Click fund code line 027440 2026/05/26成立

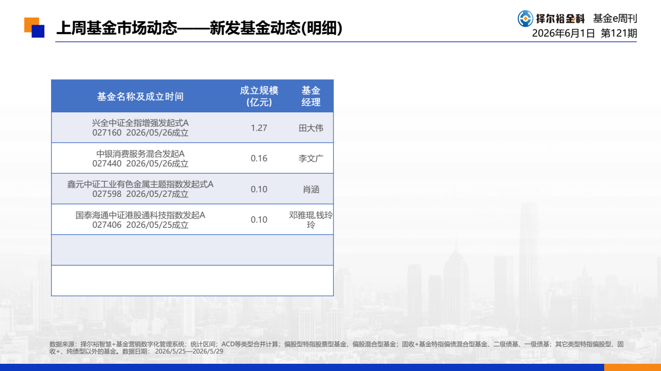(140, 164)
